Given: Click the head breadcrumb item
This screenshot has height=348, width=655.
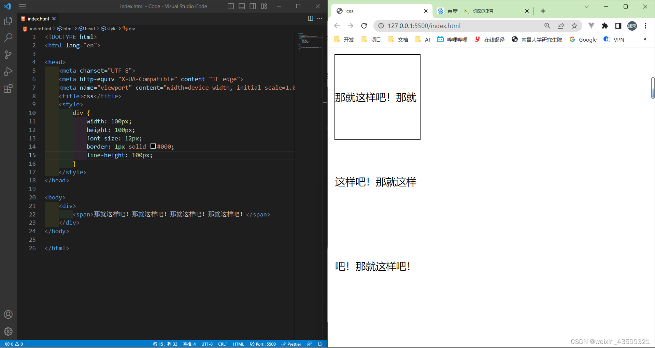Looking at the screenshot, I should pyautogui.click(x=87, y=29).
